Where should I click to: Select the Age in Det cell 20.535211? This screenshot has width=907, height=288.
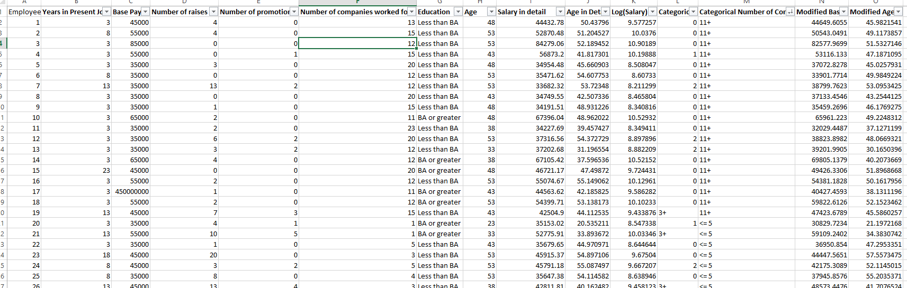(588, 223)
